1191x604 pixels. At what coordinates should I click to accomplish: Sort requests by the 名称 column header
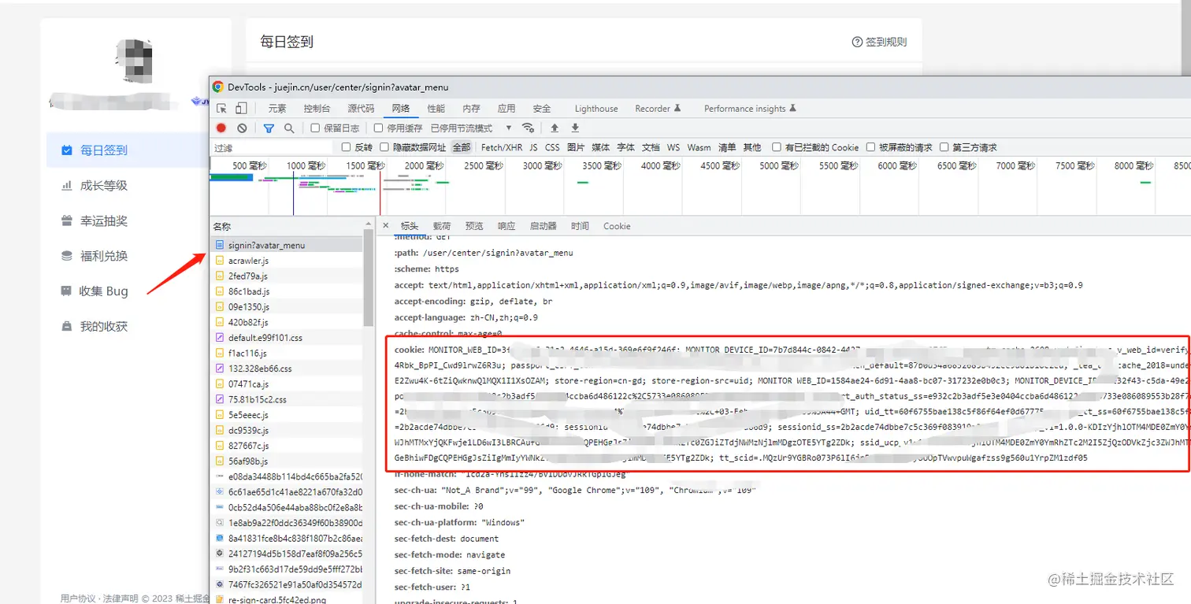click(x=221, y=226)
